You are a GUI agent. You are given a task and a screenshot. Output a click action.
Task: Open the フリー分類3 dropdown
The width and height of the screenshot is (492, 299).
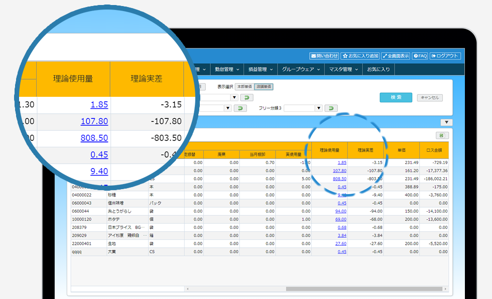[303, 108]
